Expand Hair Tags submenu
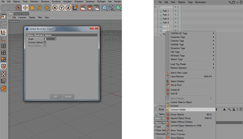Viewport: 243px width, 139px height. 191,52
